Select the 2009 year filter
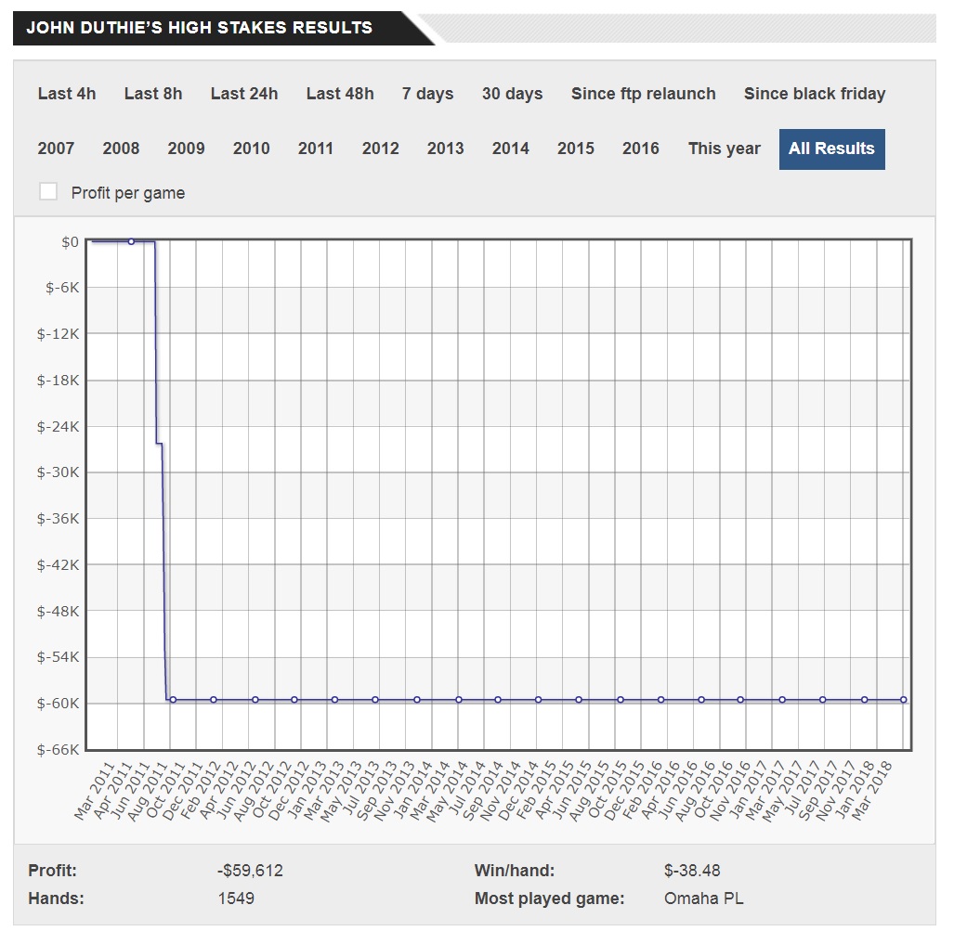The image size is (954, 931). (x=187, y=149)
